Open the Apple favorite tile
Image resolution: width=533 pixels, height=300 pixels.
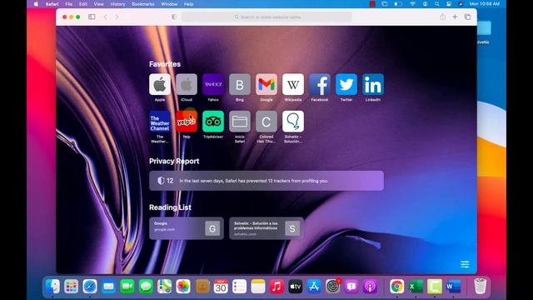(160, 84)
